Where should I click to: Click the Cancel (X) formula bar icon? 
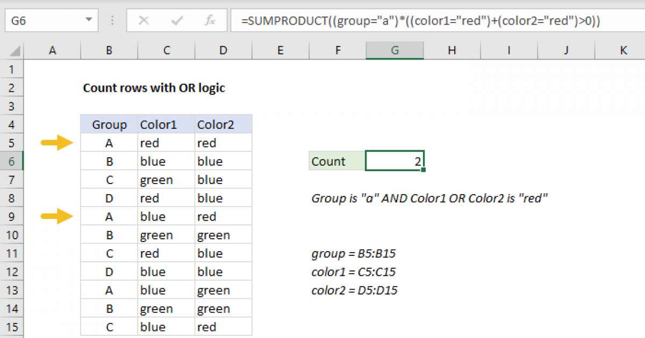tap(144, 21)
